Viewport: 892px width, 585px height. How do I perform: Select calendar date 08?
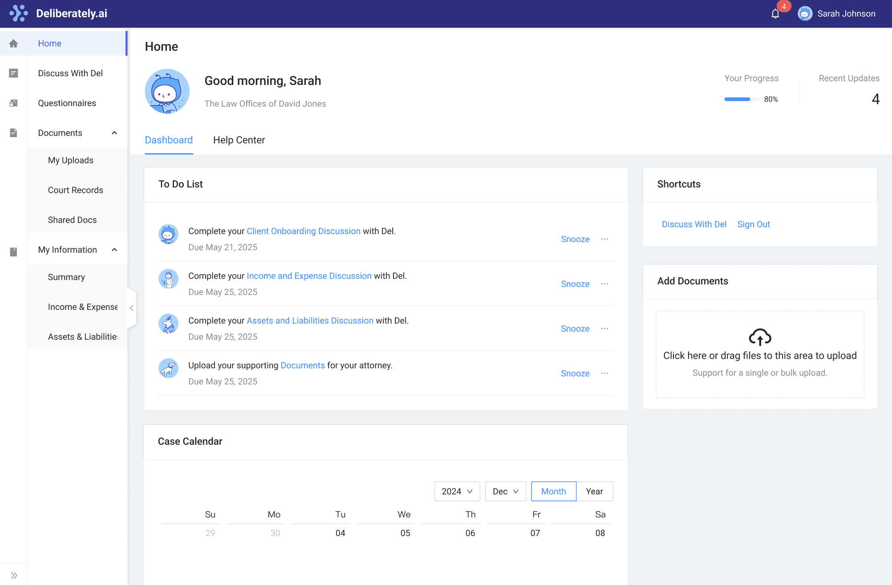pos(600,533)
